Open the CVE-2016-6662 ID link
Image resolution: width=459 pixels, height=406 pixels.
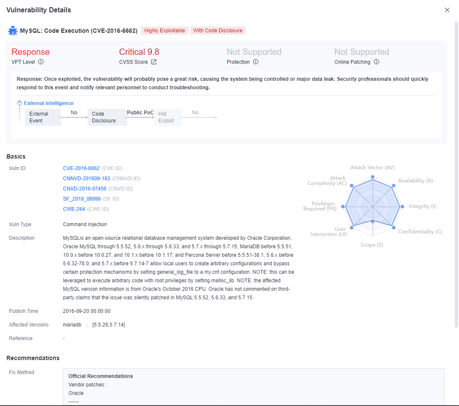(x=81, y=168)
